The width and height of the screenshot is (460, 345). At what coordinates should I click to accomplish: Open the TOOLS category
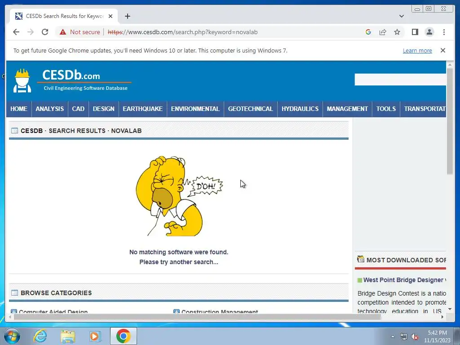pos(386,109)
